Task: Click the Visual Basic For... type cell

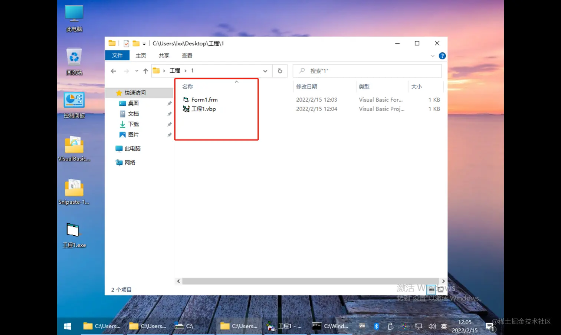Action: click(381, 100)
